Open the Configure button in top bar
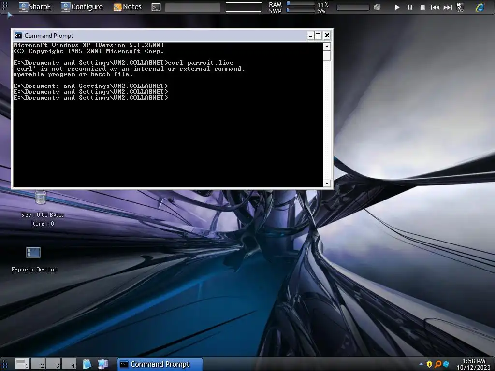 82,7
